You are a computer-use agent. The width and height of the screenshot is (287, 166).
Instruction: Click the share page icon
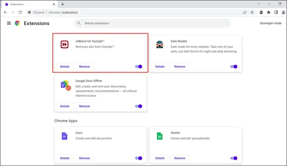pyautogui.click(x=244, y=12)
